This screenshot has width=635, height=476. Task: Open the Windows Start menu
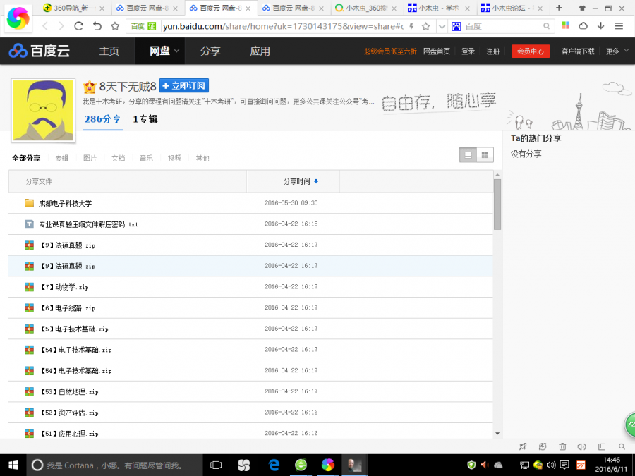click(x=13, y=465)
